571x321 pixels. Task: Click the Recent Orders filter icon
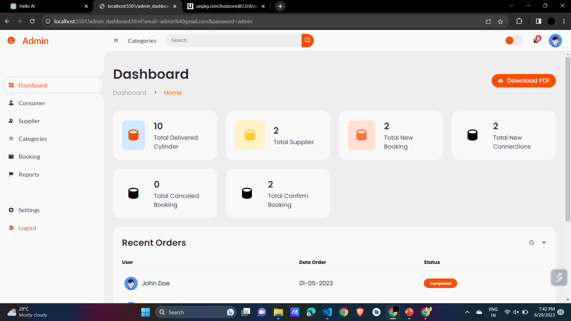point(544,243)
